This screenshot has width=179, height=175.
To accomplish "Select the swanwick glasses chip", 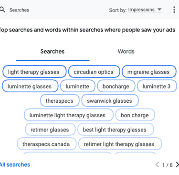I will pyautogui.click(x=110, y=100).
